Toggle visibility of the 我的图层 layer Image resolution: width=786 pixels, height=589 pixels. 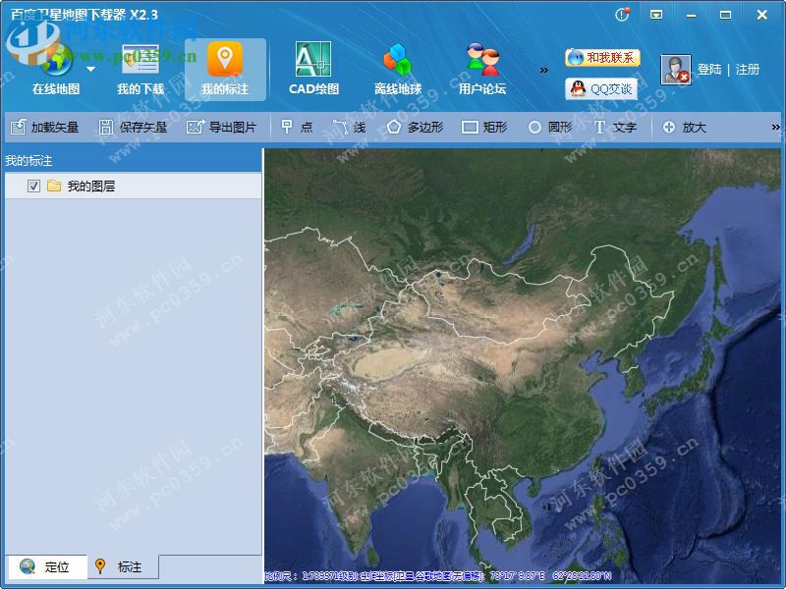[x=31, y=186]
